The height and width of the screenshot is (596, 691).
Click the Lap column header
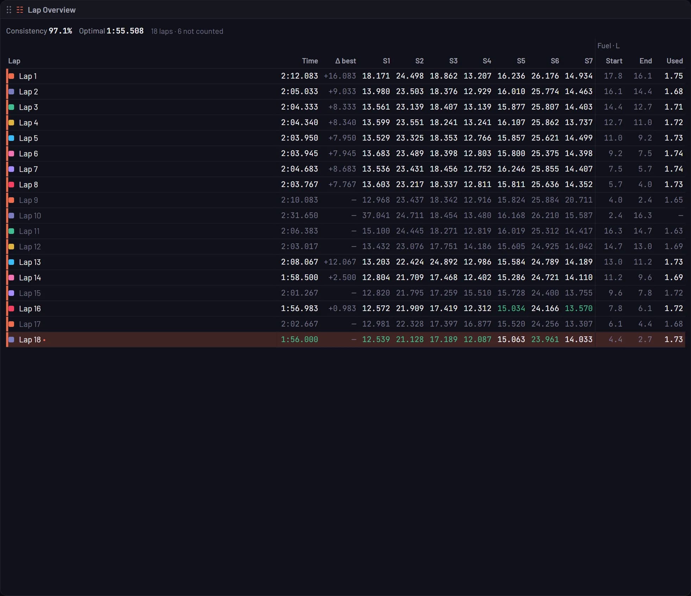point(14,61)
